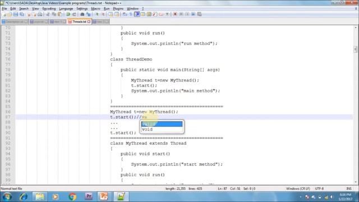Click the line 'class ThreadDemo'
Image resolution: width=359 pixels, height=202 pixels.
tap(131, 59)
